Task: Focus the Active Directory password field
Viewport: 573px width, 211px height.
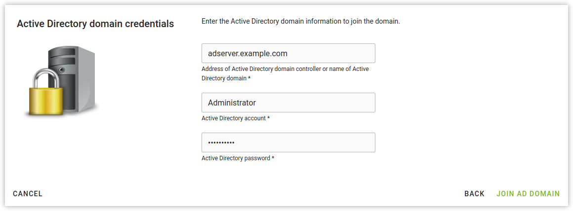Action: [288, 142]
